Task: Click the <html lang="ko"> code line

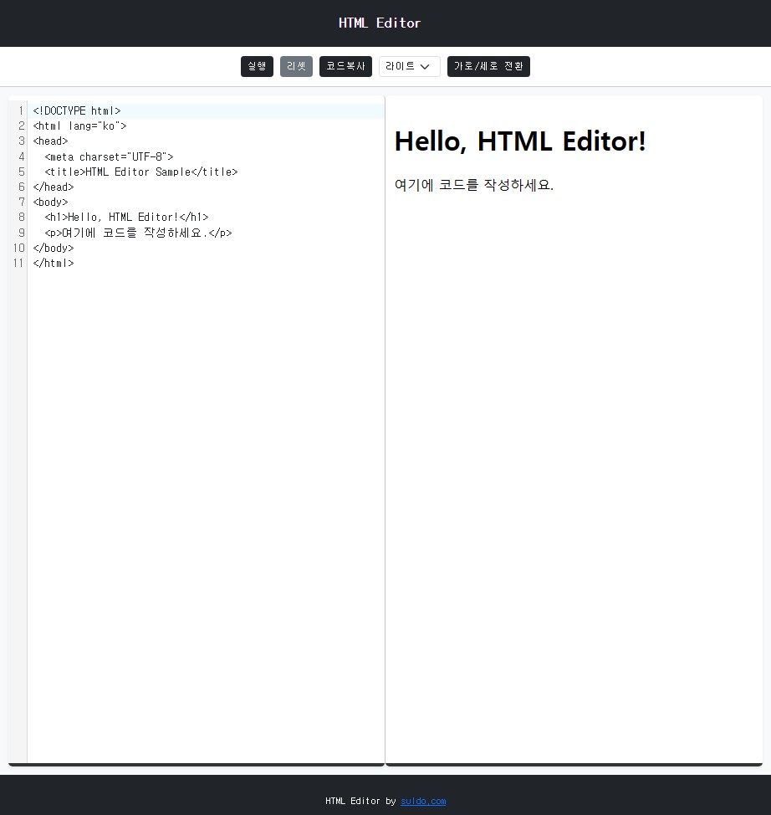Action: [x=80, y=126]
